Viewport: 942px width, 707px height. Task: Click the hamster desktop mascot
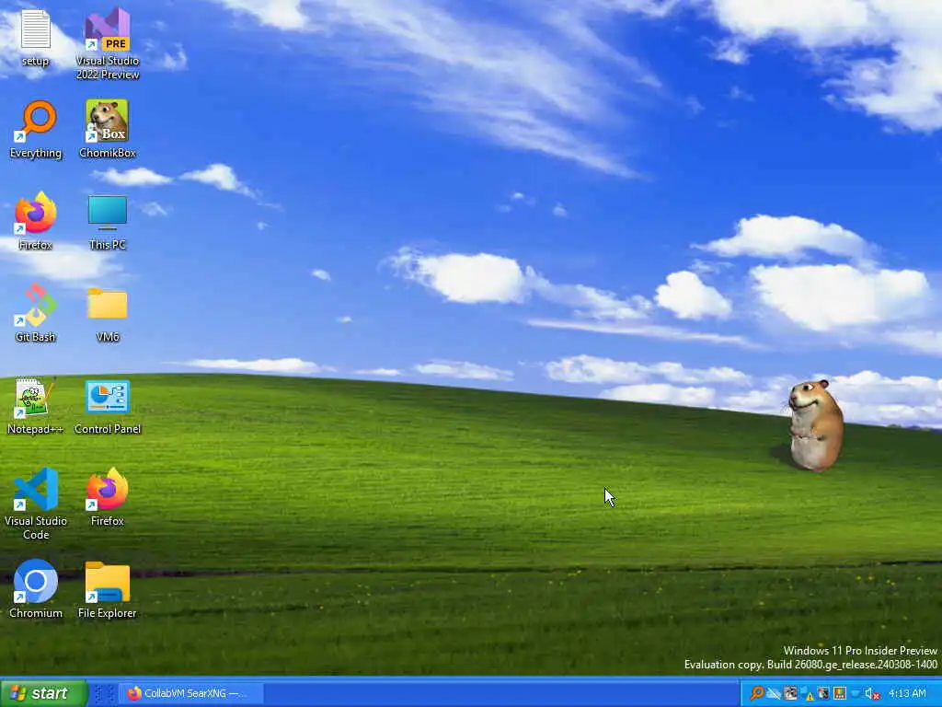click(x=815, y=424)
